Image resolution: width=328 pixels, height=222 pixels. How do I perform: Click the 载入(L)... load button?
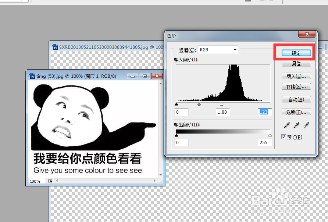[296, 76]
